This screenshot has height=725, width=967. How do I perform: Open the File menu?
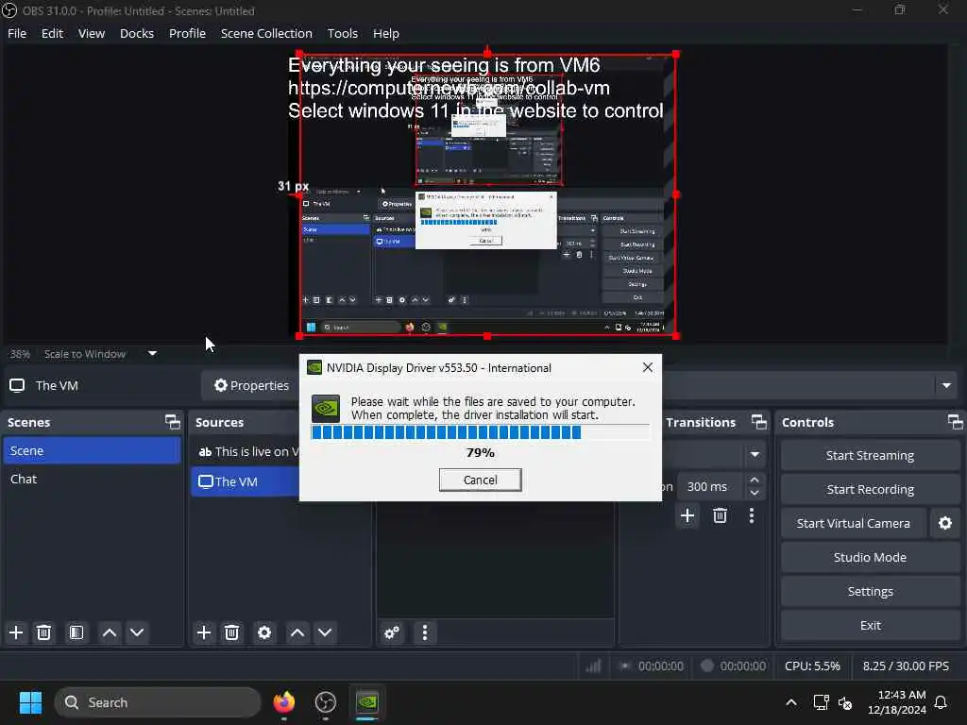(x=17, y=33)
